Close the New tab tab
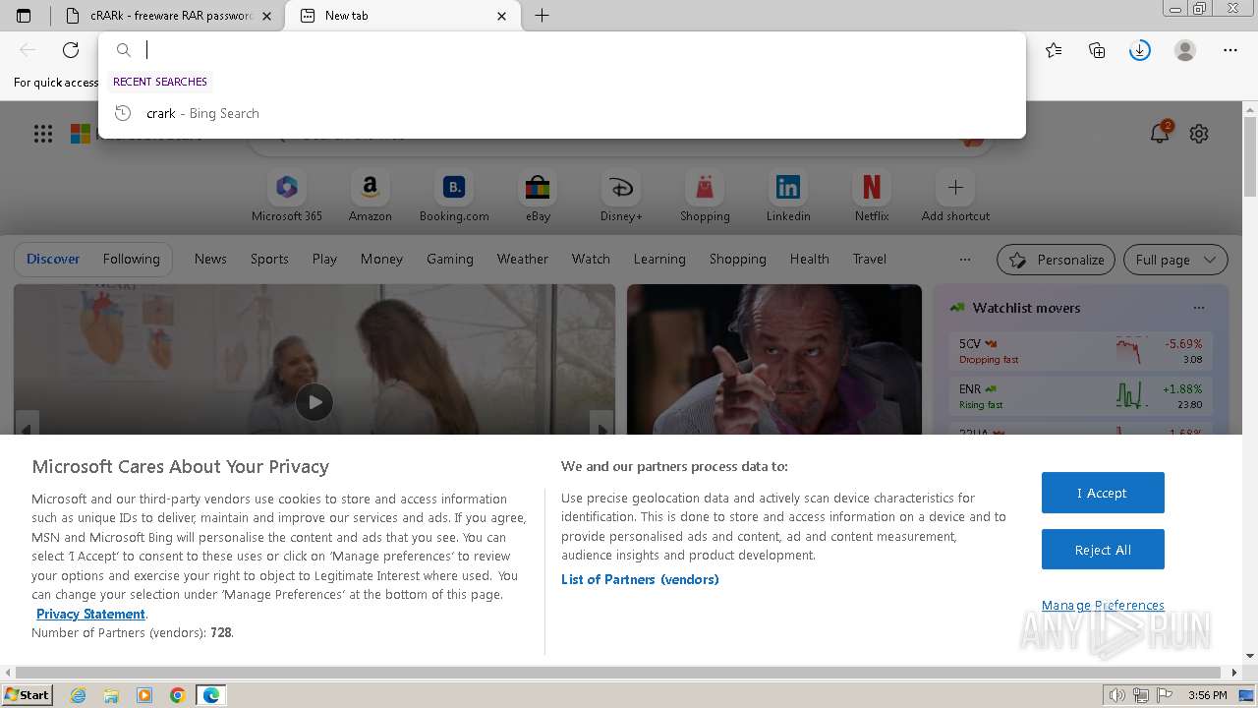This screenshot has width=1258, height=708. click(x=502, y=16)
